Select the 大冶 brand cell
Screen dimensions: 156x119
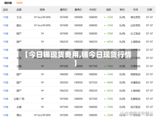coord(19,17)
